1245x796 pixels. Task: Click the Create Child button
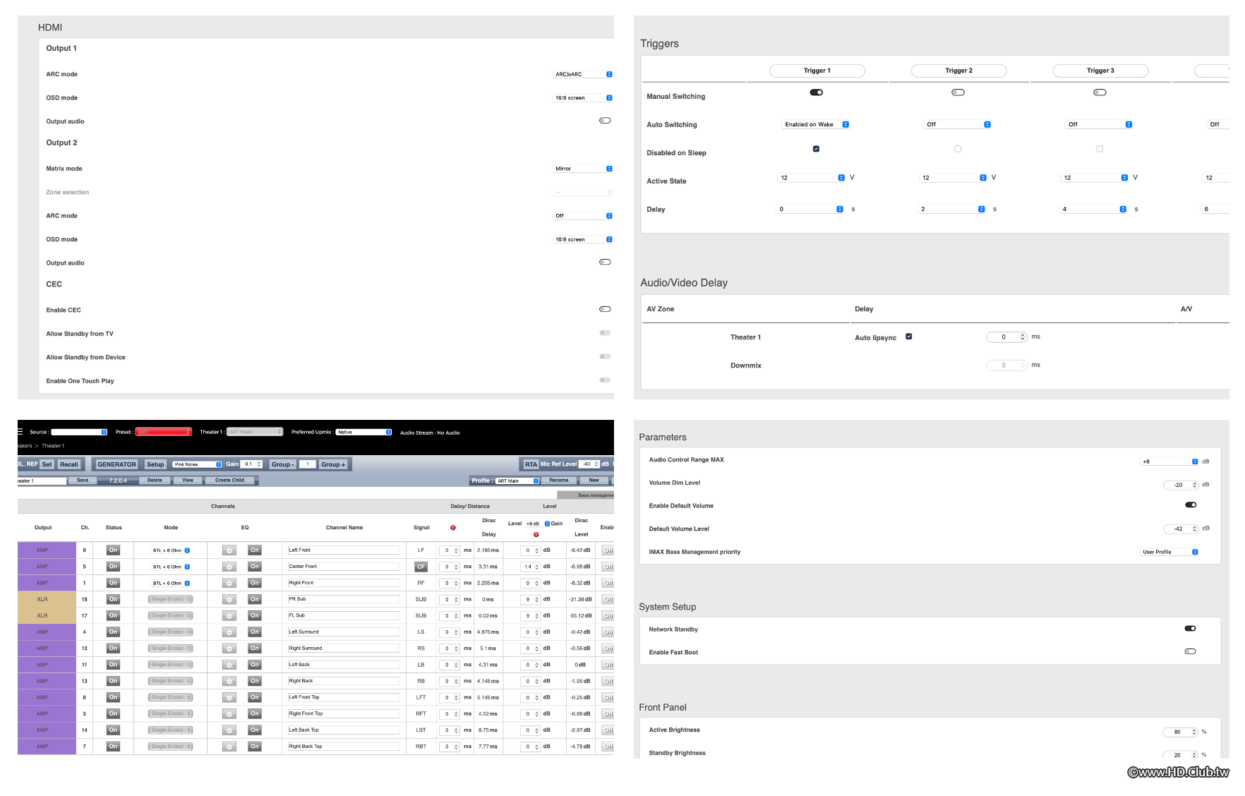[x=229, y=481]
